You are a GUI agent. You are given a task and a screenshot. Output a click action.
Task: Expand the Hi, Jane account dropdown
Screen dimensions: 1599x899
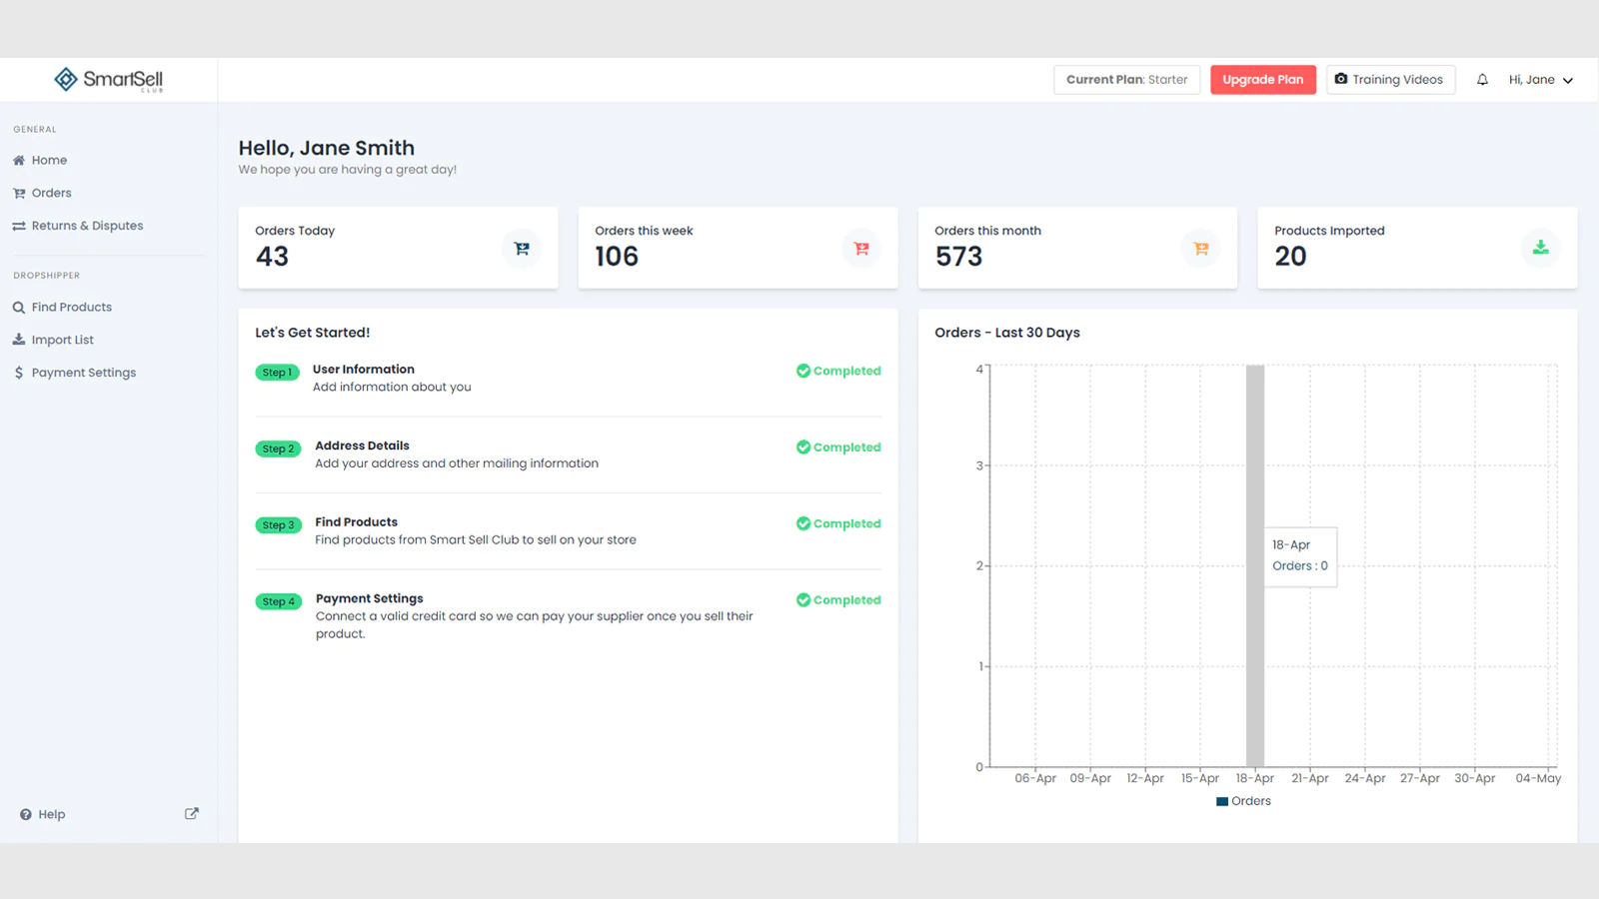tap(1540, 80)
